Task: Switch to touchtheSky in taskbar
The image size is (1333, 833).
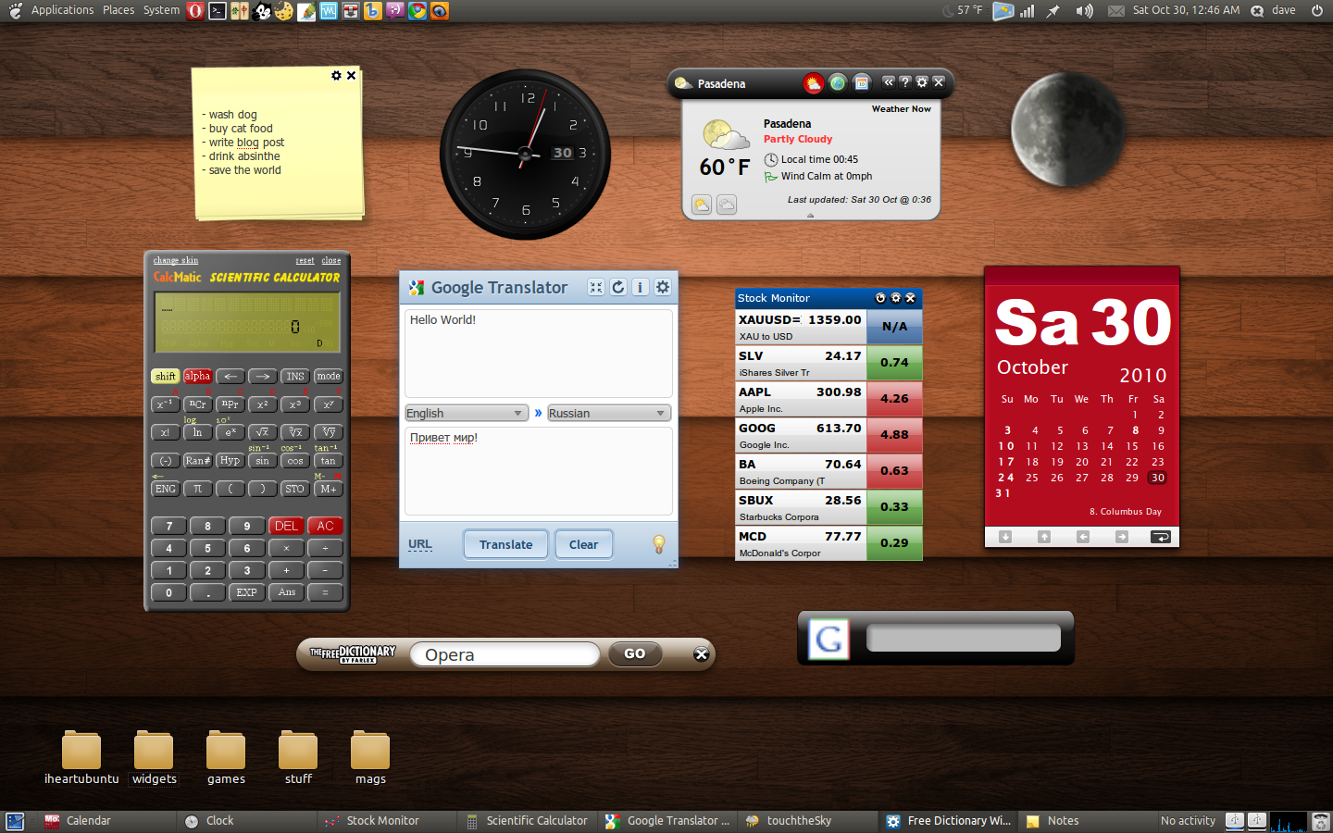Action: tap(808, 821)
